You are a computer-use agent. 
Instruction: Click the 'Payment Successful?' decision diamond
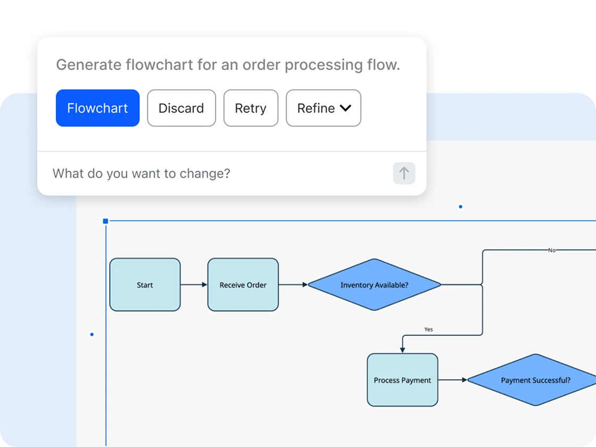pos(535,380)
